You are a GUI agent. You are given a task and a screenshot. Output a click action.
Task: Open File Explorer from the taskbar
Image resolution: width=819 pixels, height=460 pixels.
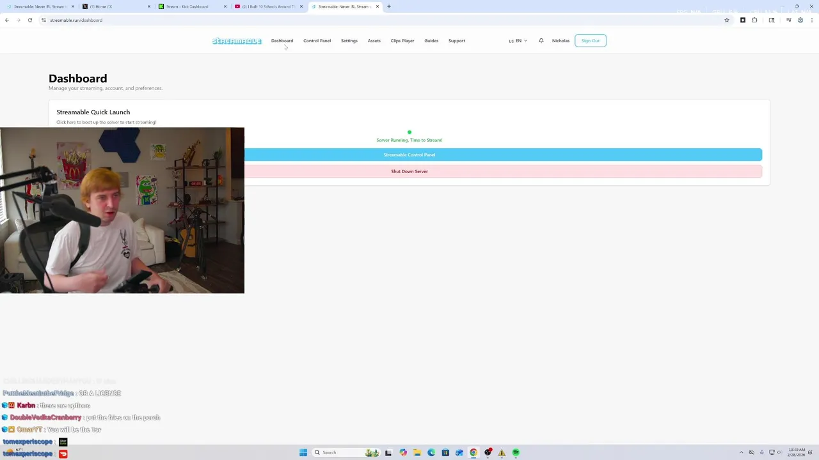click(x=417, y=452)
